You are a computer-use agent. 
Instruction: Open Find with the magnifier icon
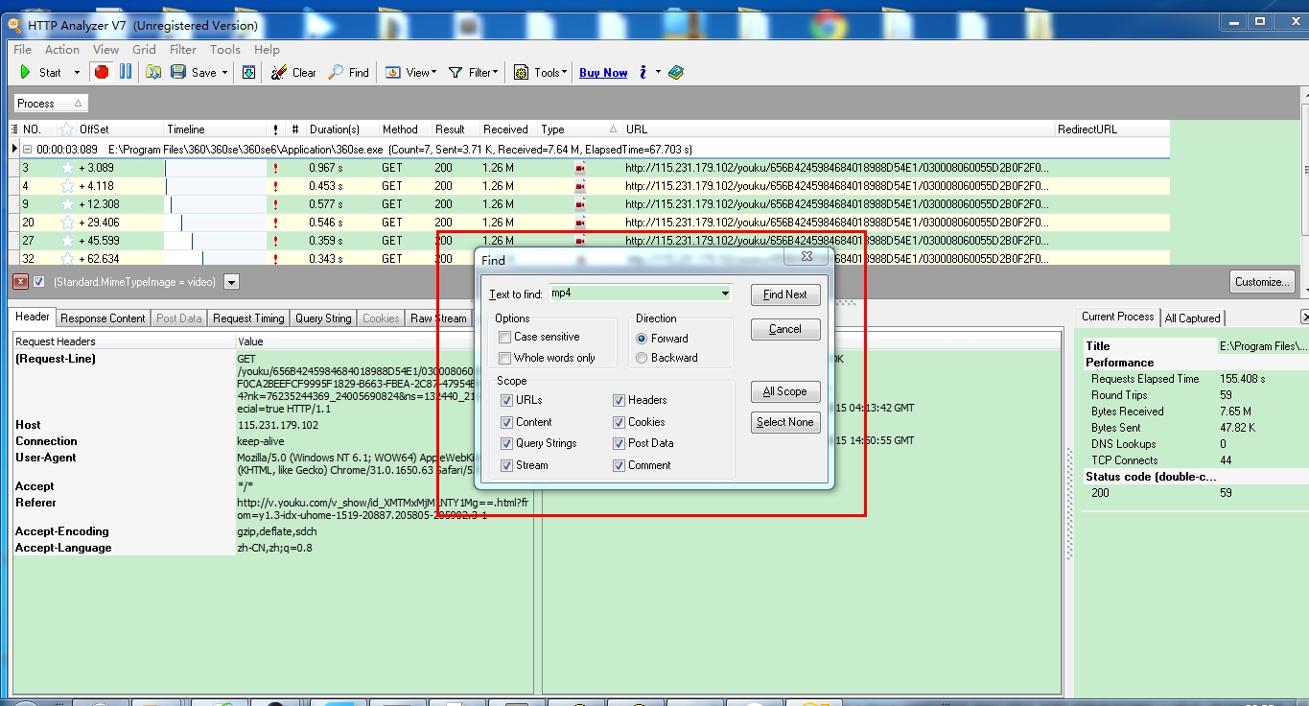336,72
